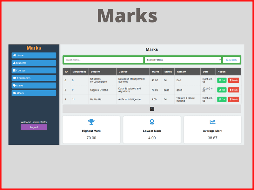Open the Search by status dropdown

point(183,60)
